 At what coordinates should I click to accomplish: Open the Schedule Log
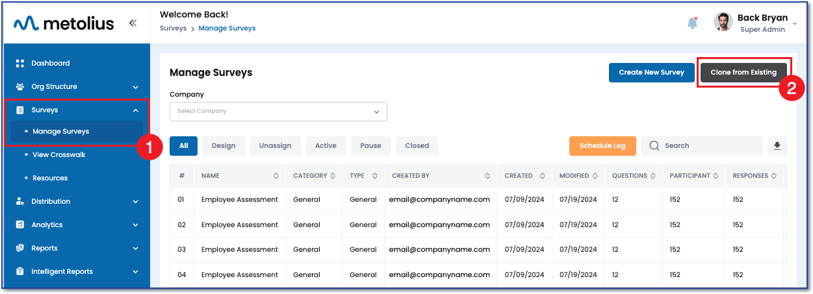[602, 146]
